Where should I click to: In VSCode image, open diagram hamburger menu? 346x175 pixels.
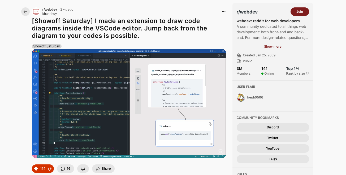point(138,71)
